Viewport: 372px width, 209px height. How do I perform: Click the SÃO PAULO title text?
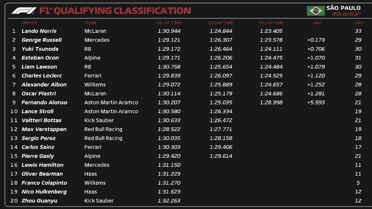[x=343, y=8]
